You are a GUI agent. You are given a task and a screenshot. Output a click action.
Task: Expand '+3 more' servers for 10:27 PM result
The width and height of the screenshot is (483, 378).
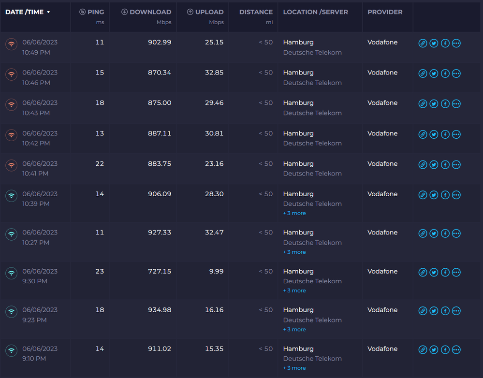[294, 252]
